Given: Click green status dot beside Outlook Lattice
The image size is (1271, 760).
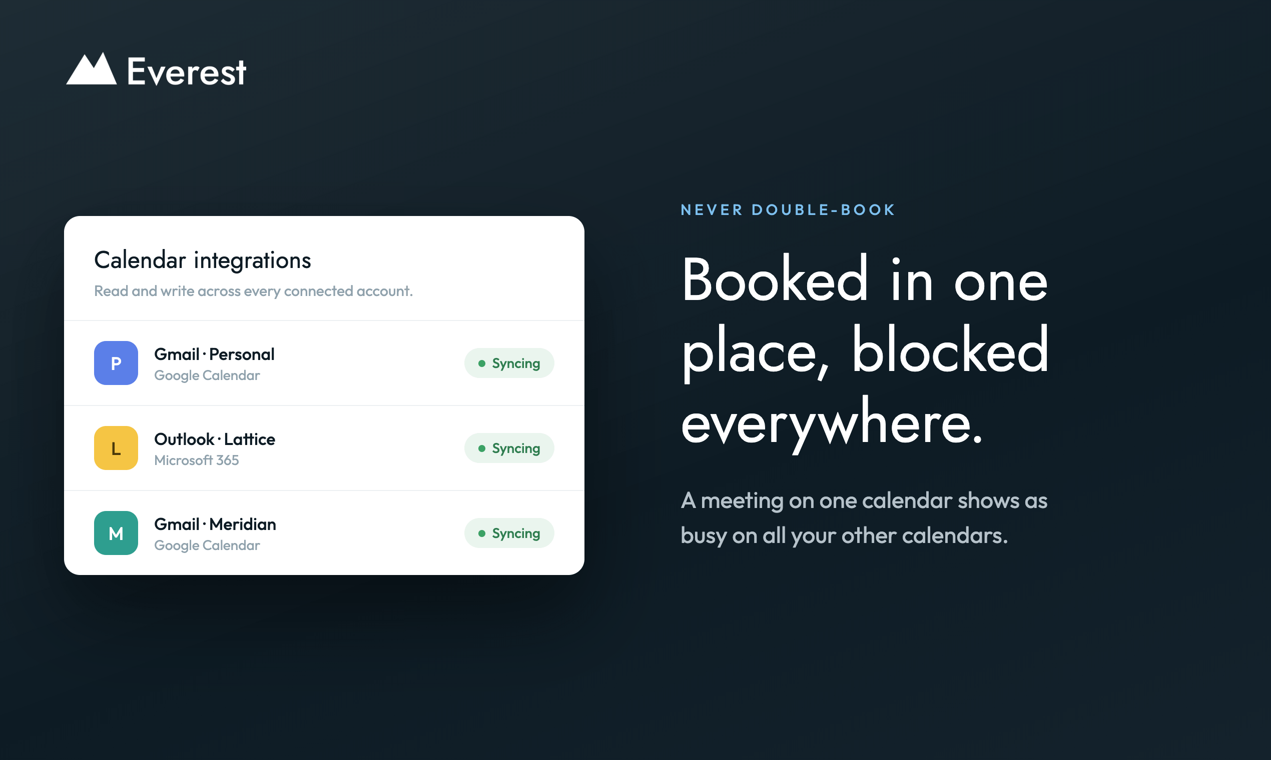Looking at the screenshot, I should (x=482, y=448).
